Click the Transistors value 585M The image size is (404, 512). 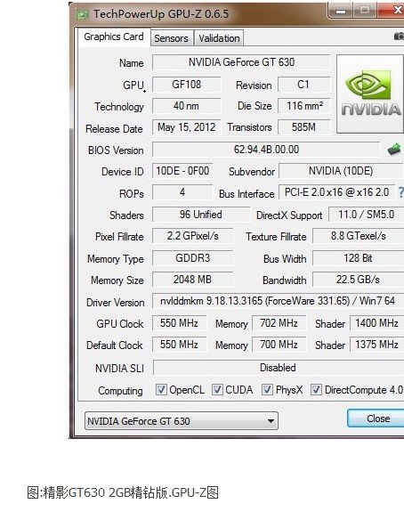click(x=303, y=127)
